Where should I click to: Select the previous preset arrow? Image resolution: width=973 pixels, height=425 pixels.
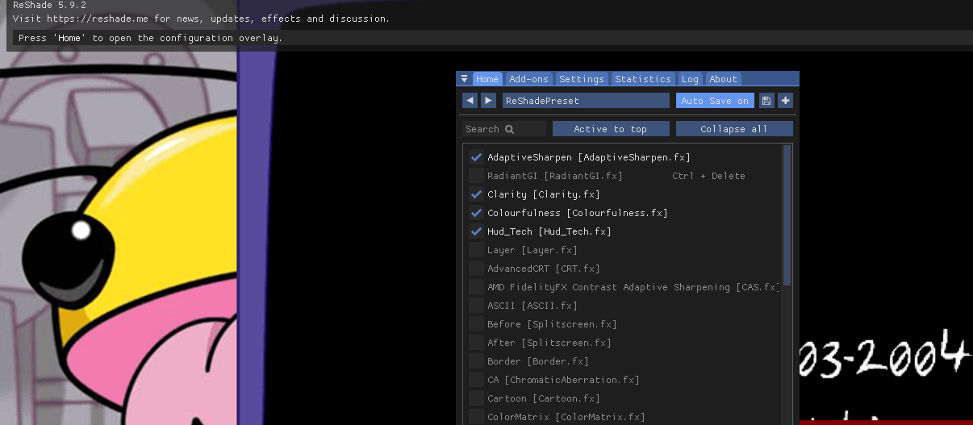[470, 101]
